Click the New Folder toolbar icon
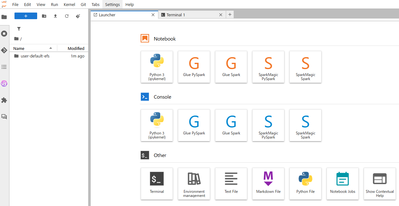The height and width of the screenshot is (206, 399). click(x=44, y=16)
